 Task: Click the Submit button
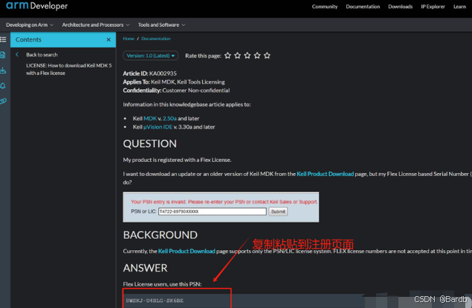click(278, 212)
